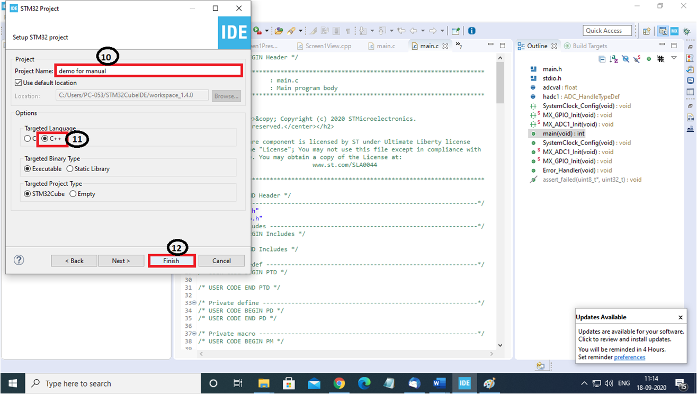Show the hidden editor tabs list

click(459, 46)
